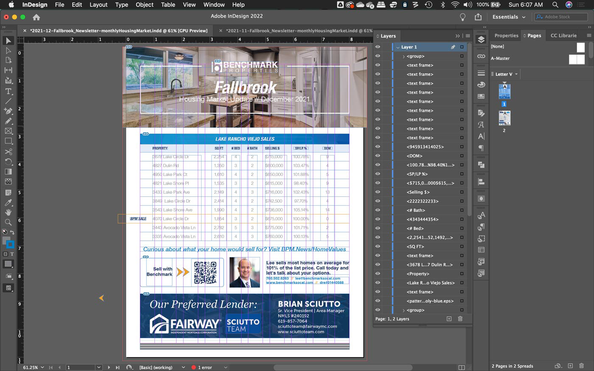Open the [Basic] (working) preflight profile dropdown
Image resolution: width=594 pixels, height=371 pixels.
pyautogui.click(x=183, y=367)
